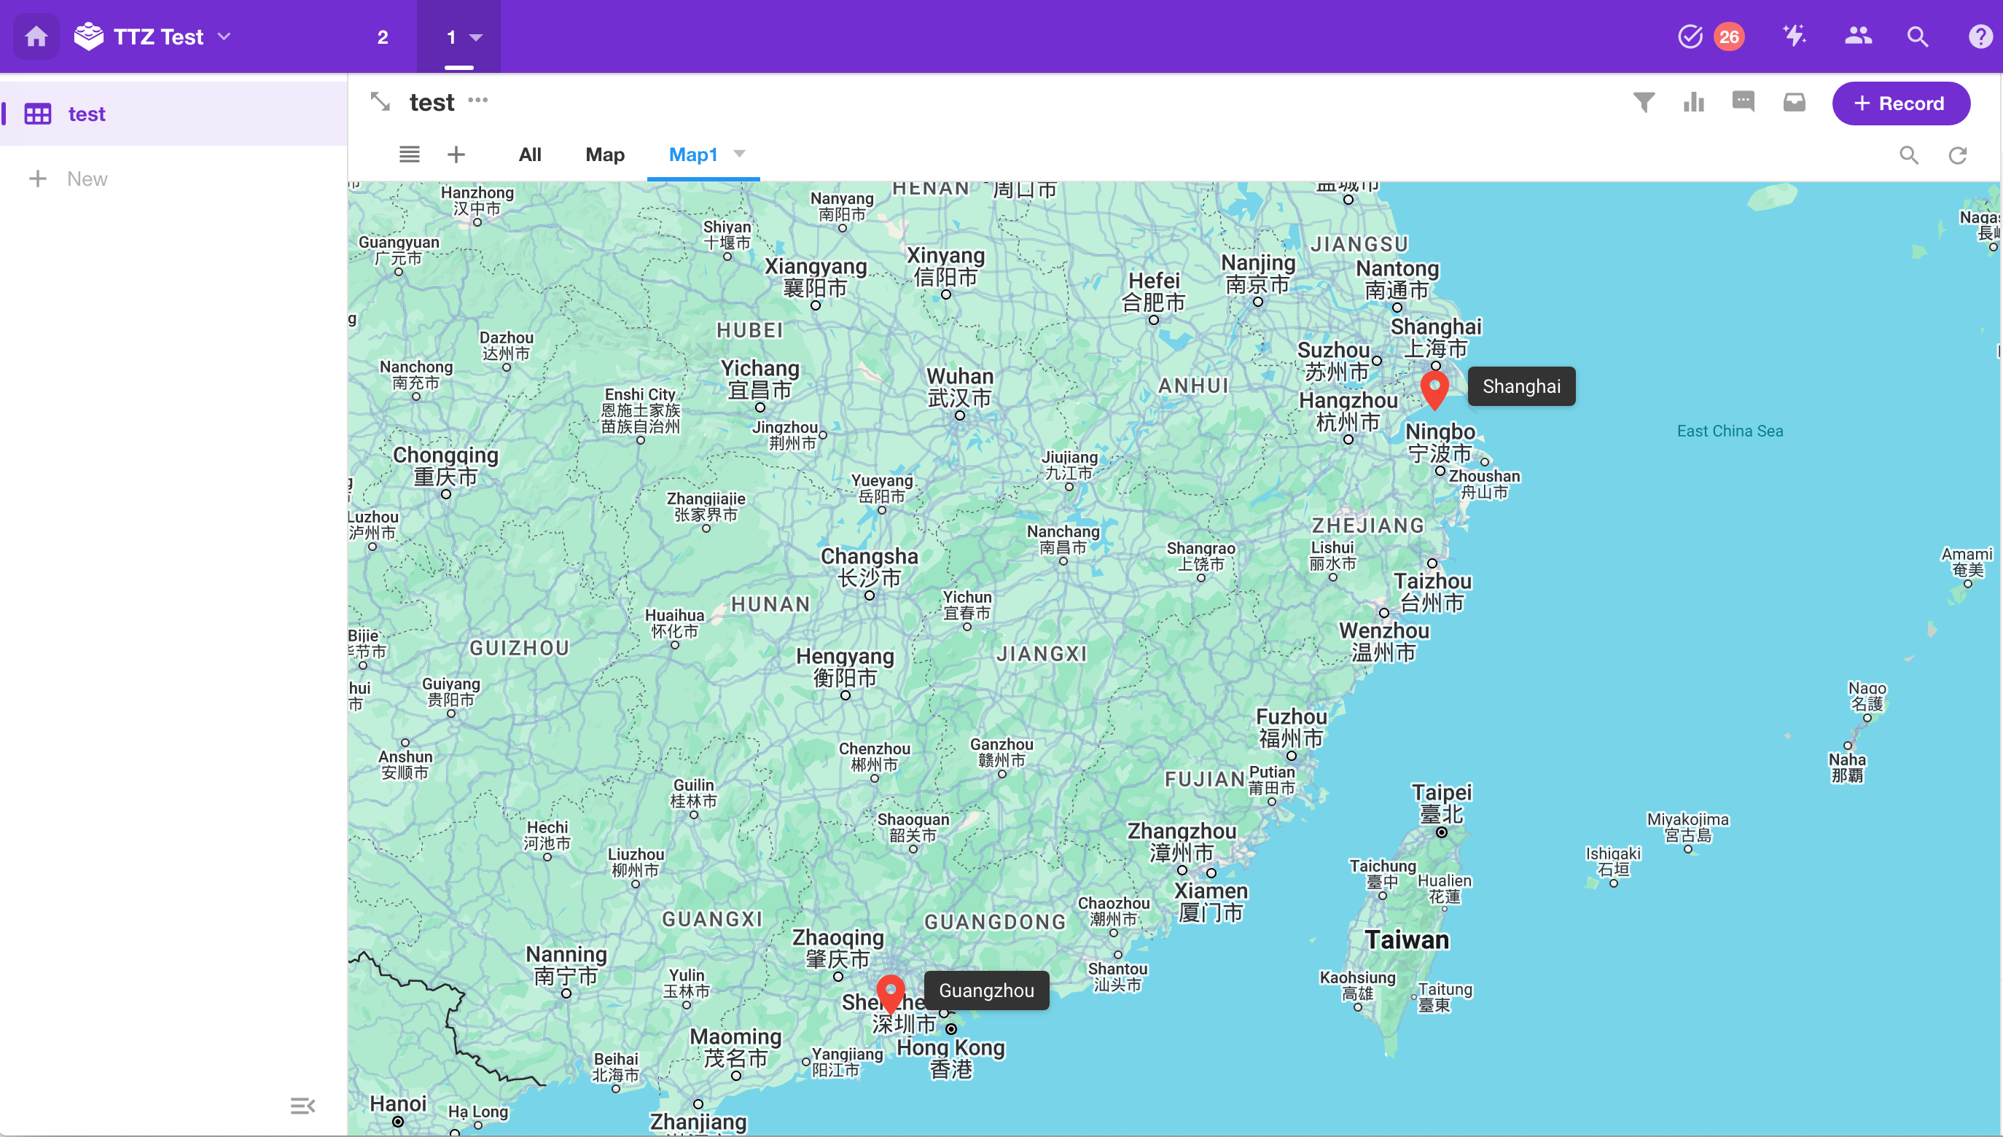This screenshot has height=1137, width=2003.
Task: Open the filter funnel icon
Action: [x=1644, y=102]
